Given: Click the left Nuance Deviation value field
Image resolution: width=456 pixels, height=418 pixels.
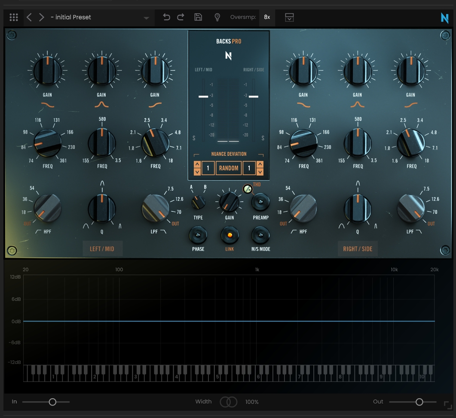Looking at the screenshot, I should pyautogui.click(x=208, y=168).
